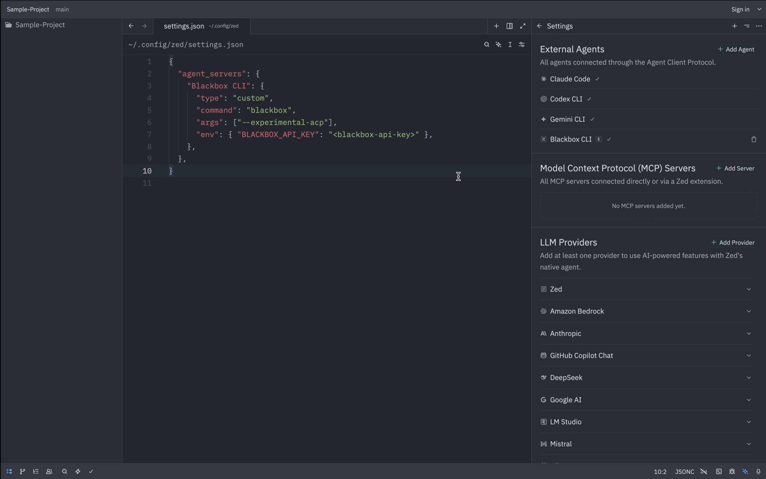Open the Git branch panel icon
The width and height of the screenshot is (766, 479).
(22, 471)
